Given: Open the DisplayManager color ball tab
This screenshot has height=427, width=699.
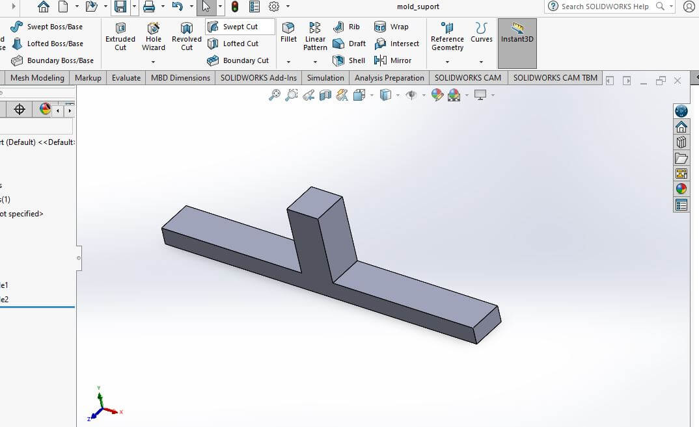Looking at the screenshot, I should (x=44, y=110).
